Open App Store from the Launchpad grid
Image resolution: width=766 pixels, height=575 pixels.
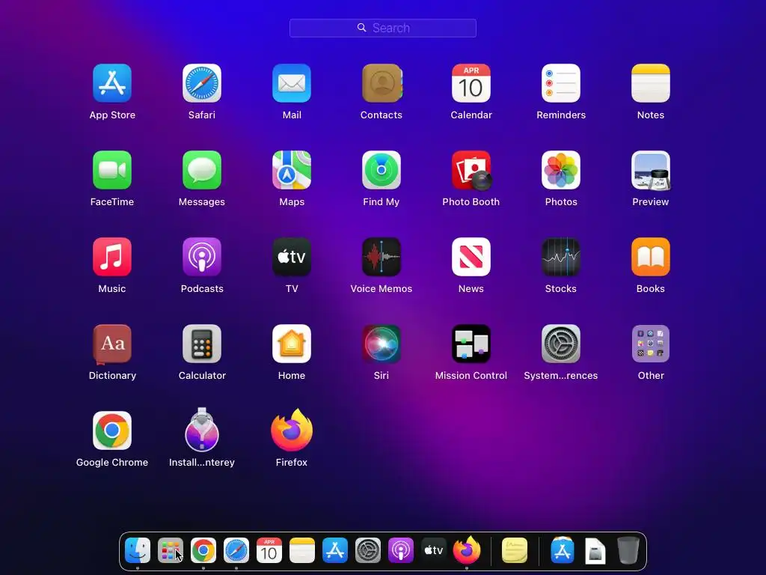click(x=112, y=83)
